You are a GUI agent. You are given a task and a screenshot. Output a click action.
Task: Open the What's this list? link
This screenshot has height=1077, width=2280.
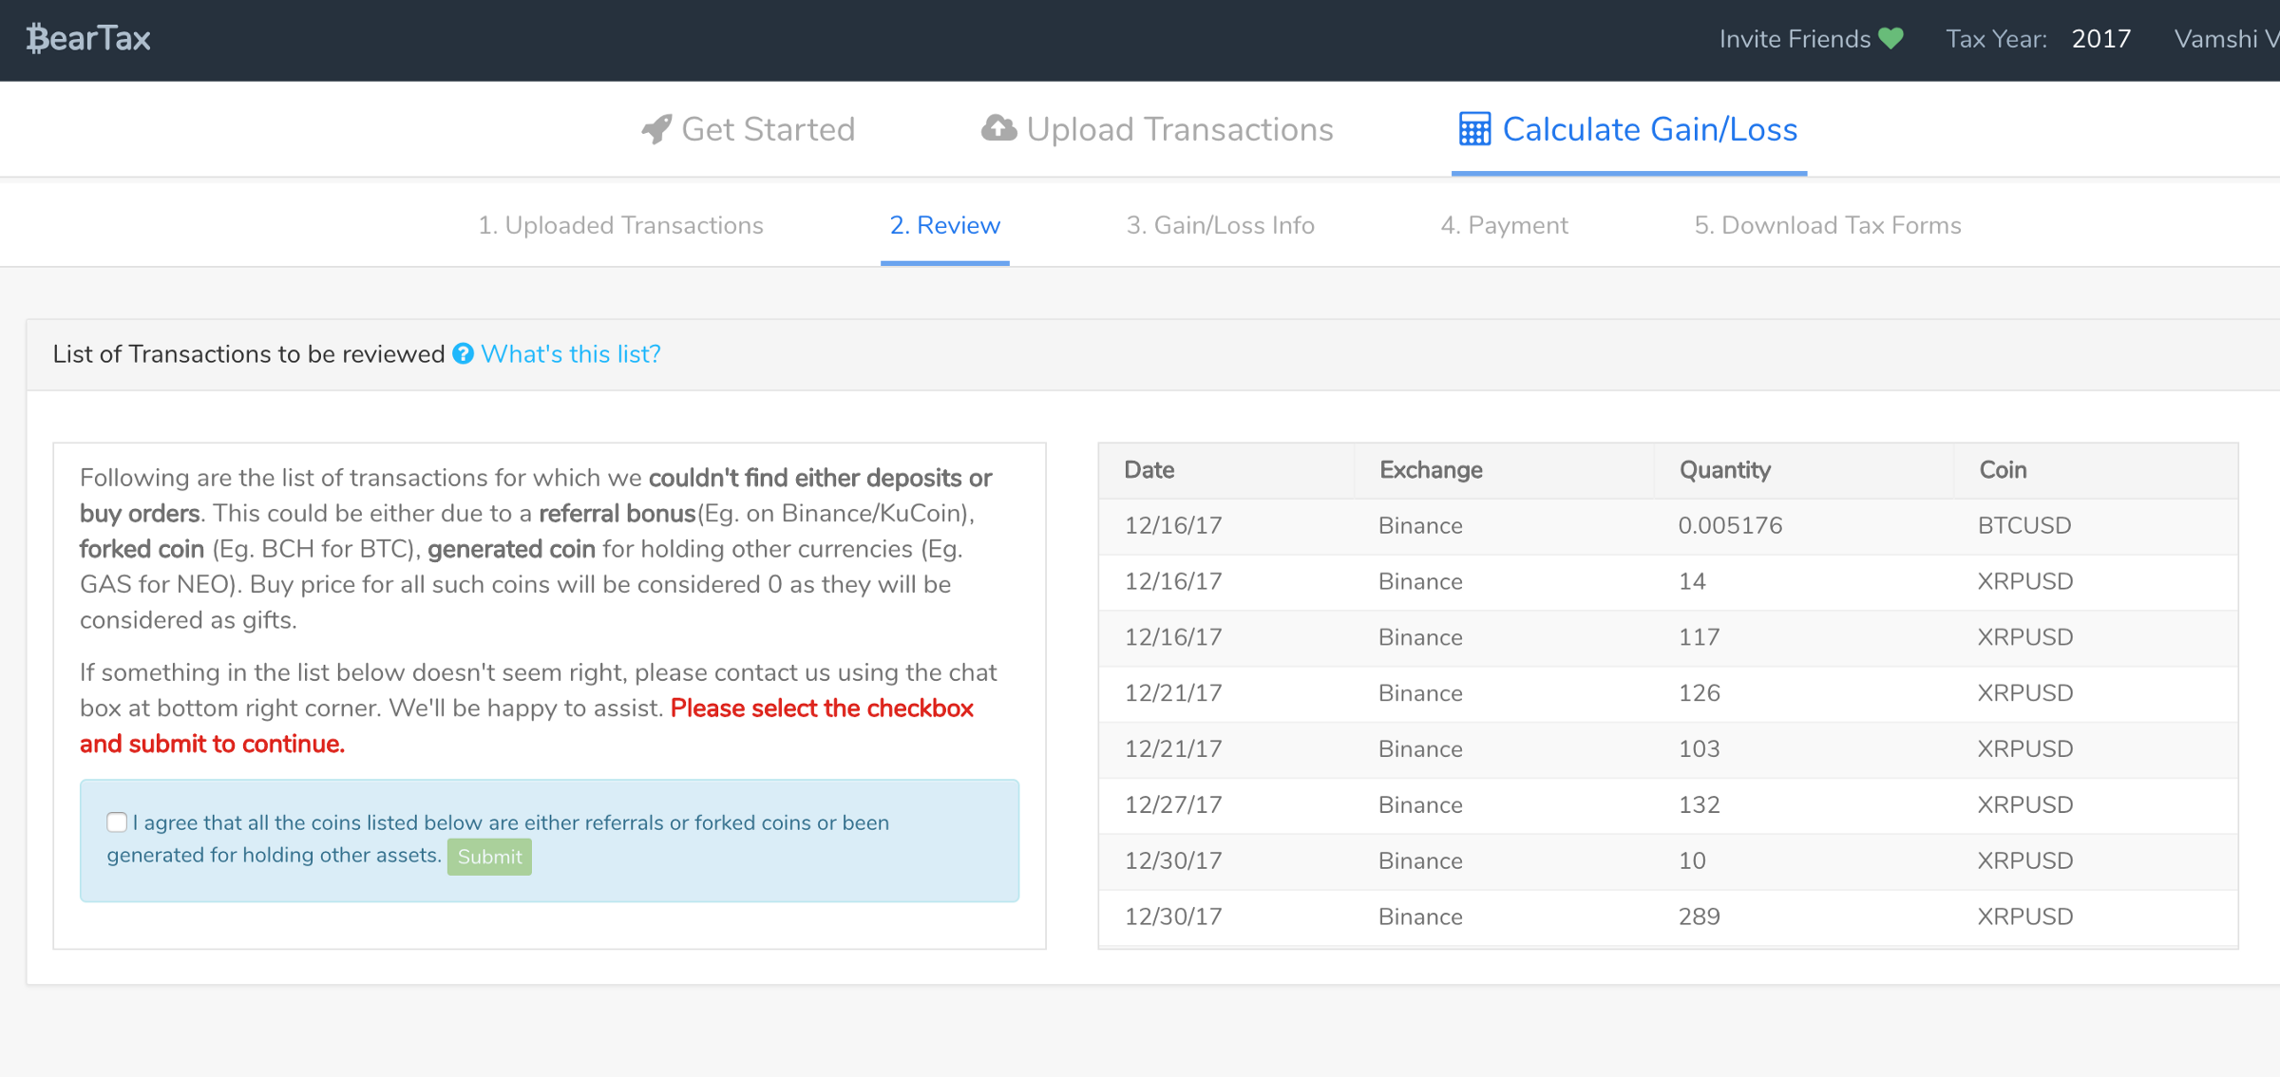coord(570,354)
